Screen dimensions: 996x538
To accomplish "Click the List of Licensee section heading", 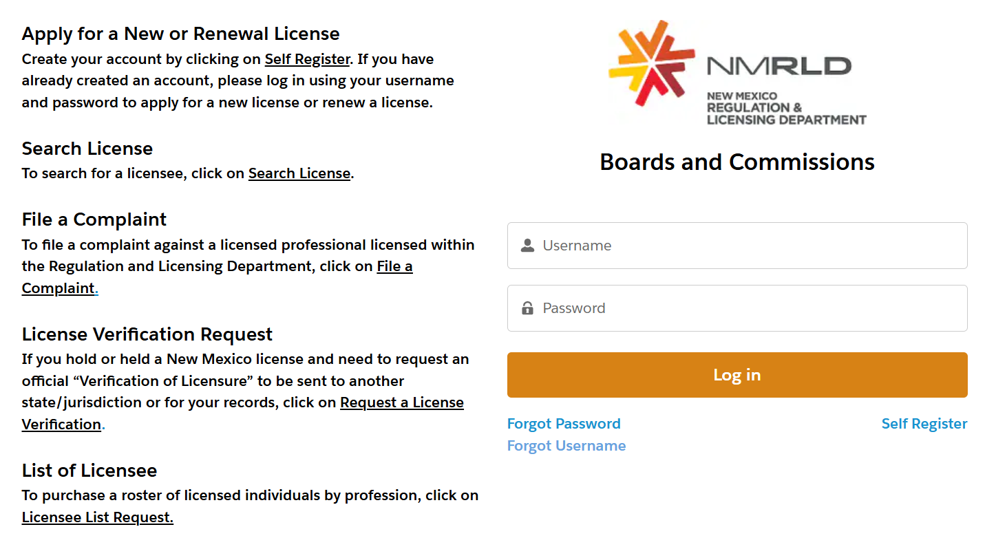I will pos(89,471).
